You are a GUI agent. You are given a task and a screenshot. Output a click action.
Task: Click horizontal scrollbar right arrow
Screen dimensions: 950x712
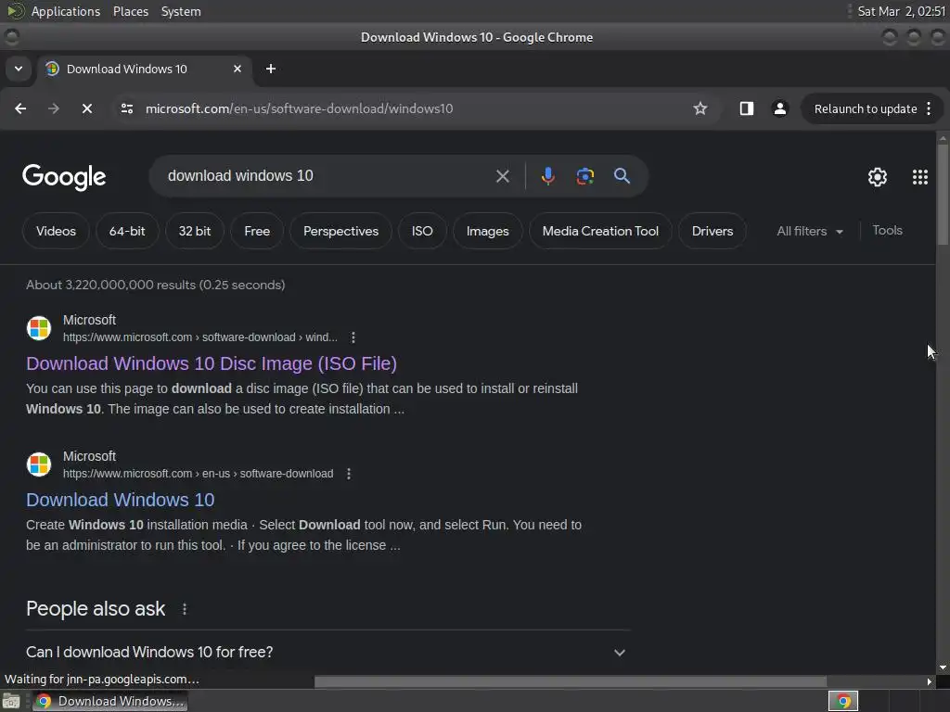[x=930, y=681]
